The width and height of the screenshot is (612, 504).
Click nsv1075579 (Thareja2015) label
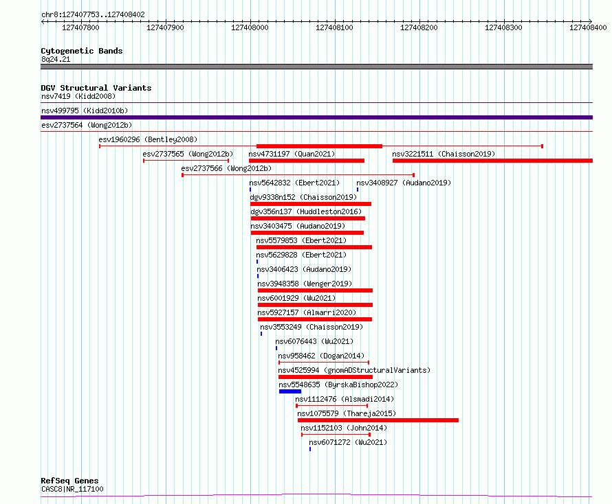(347, 413)
